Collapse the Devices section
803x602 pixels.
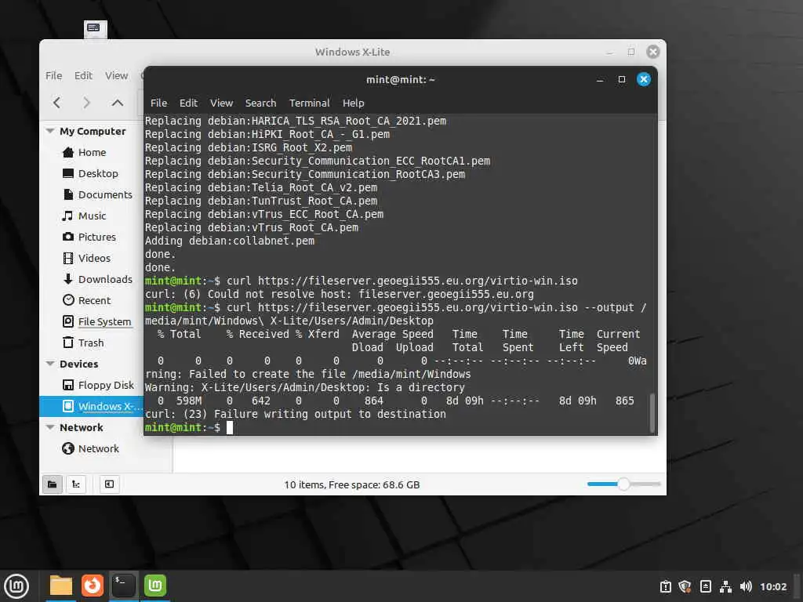tap(50, 364)
